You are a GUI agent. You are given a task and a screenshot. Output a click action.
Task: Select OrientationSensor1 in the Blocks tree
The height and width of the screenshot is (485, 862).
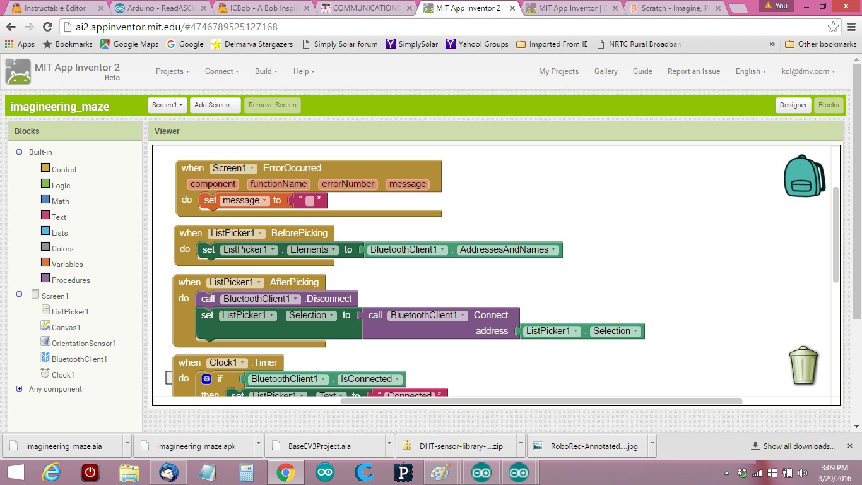pyautogui.click(x=78, y=343)
